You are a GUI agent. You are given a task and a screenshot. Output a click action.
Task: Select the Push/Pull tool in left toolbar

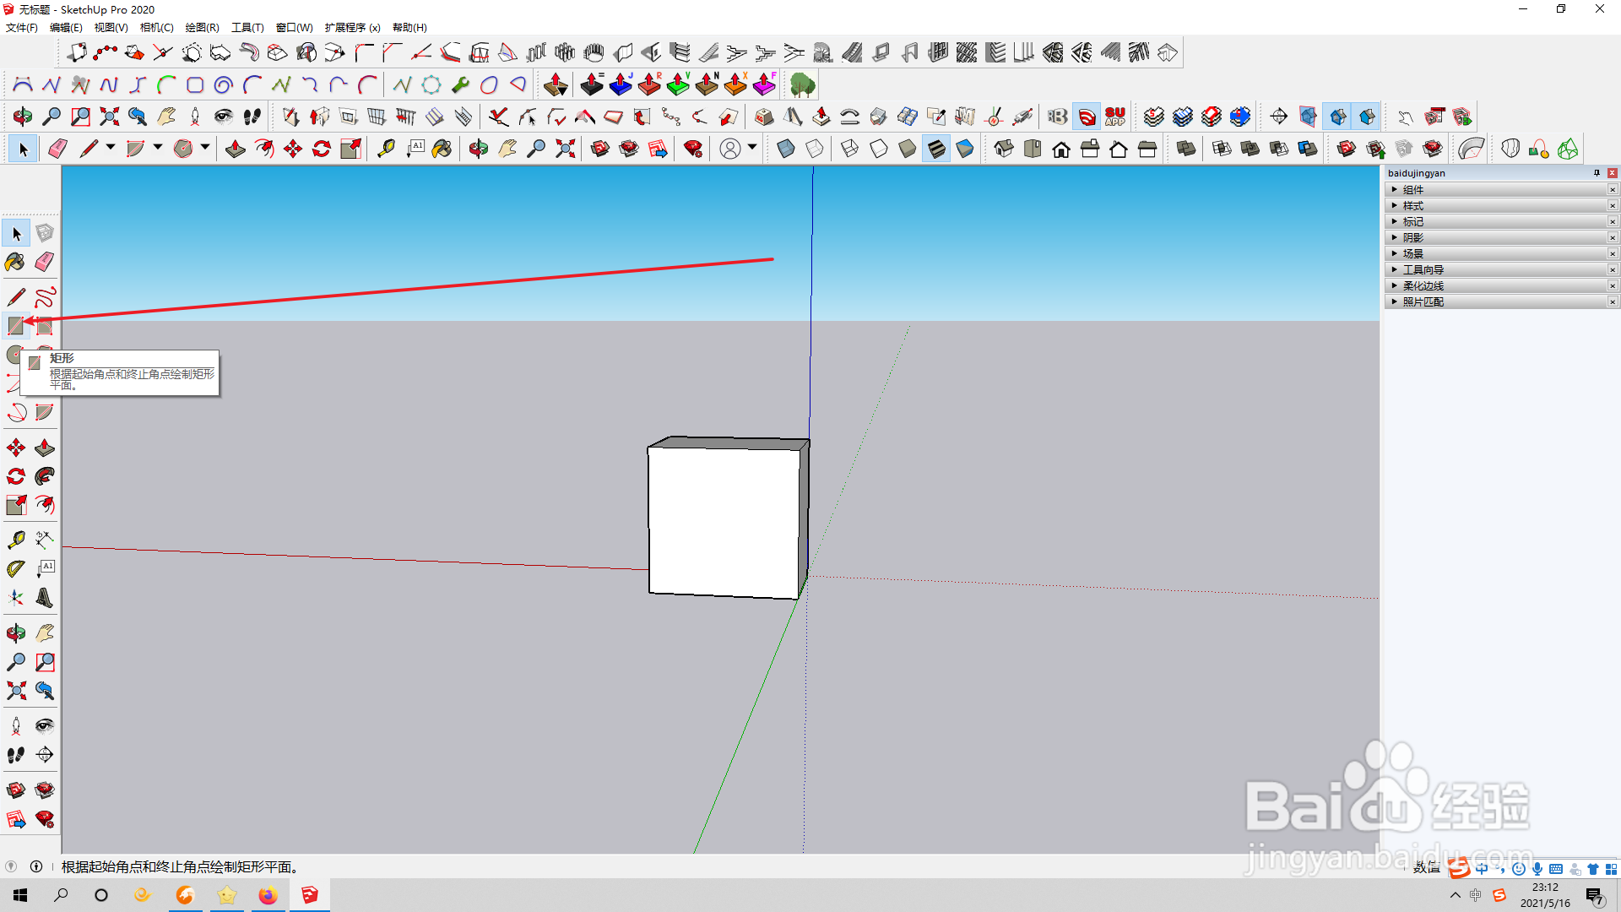(x=45, y=448)
